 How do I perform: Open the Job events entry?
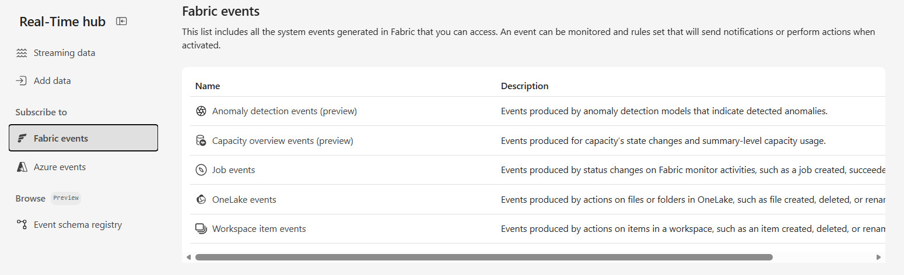point(233,170)
